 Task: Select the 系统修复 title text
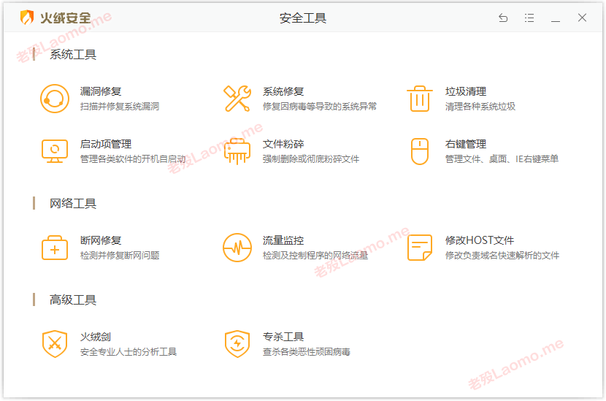pos(283,91)
